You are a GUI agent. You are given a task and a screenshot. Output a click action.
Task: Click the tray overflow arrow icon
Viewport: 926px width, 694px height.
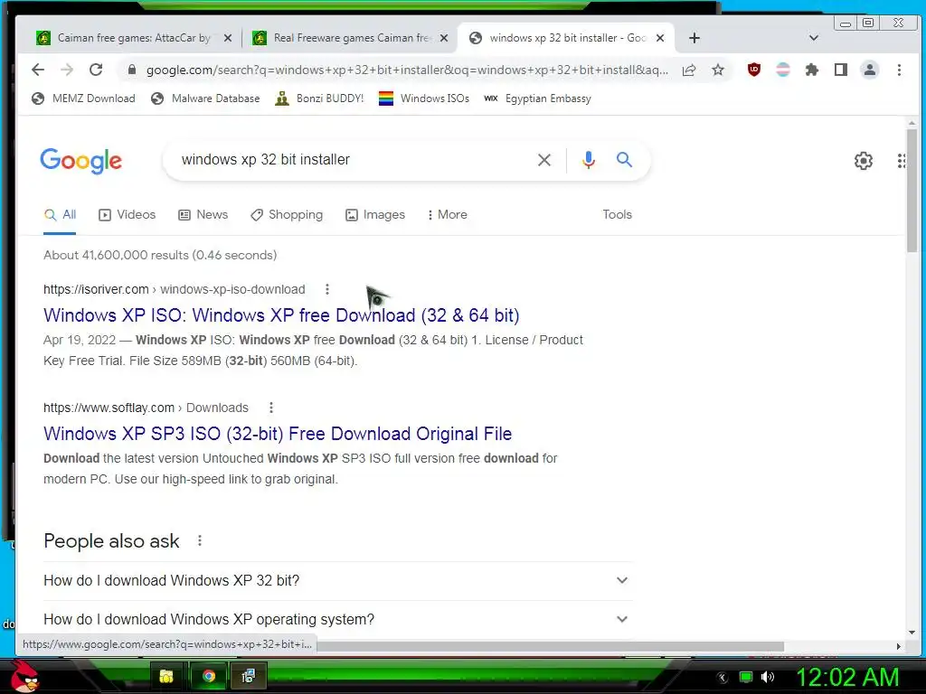[723, 677]
